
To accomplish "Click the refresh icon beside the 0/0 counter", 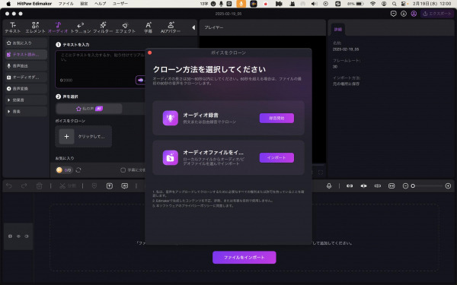I will 78,169.
